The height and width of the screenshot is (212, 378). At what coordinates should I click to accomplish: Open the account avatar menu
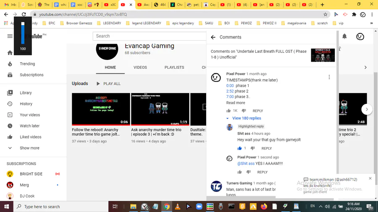tap(360, 36)
